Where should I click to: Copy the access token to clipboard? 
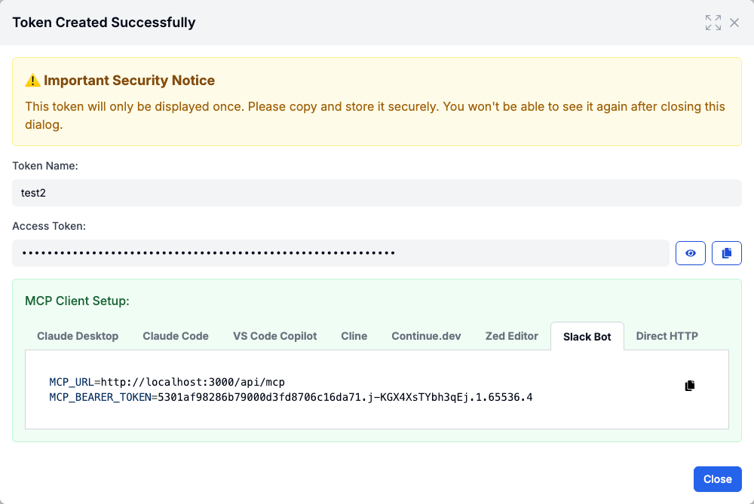coord(727,254)
